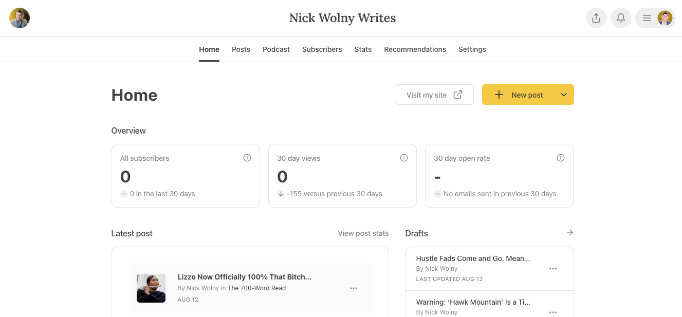
Task: Select the Recommendations tab
Action: click(415, 49)
